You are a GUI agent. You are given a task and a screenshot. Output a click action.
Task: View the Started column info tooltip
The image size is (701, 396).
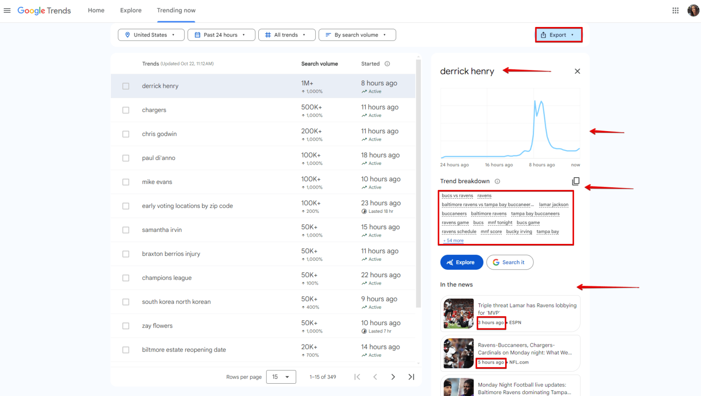coord(387,63)
